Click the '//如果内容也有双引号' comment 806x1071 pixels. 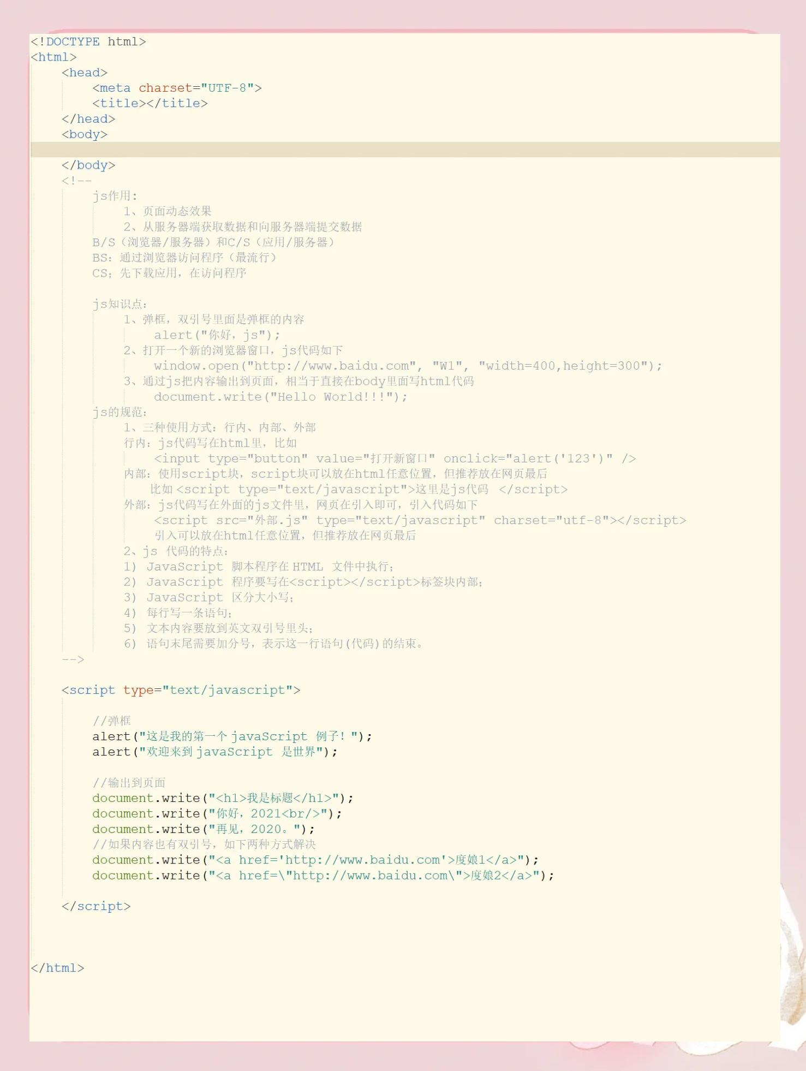(x=204, y=844)
